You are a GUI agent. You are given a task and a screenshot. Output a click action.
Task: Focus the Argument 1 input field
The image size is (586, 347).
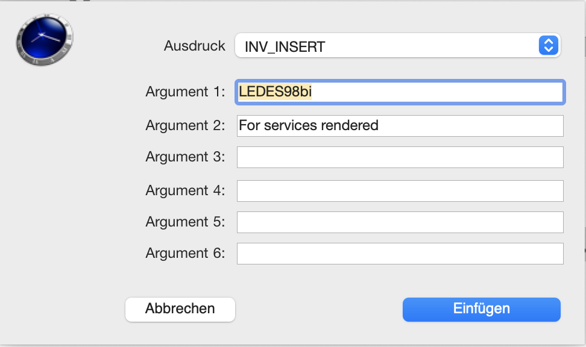pyautogui.click(x=400, y=92)
